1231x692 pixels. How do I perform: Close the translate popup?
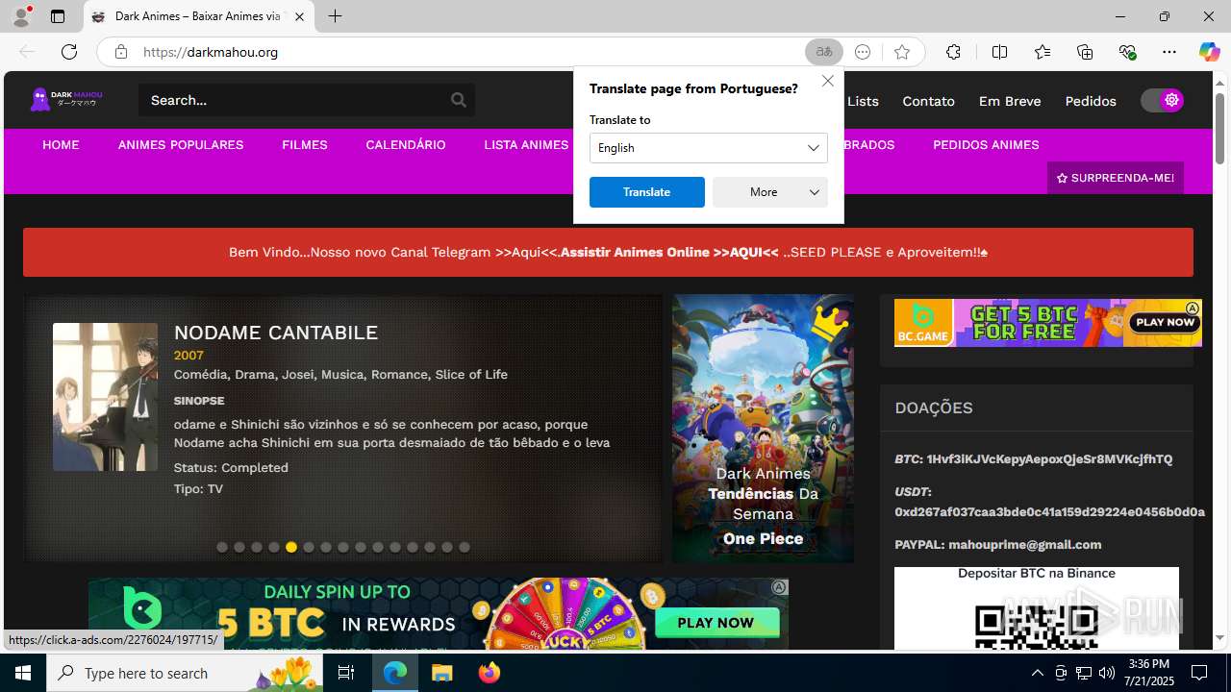pyautogui.click(x=828, y=81)
